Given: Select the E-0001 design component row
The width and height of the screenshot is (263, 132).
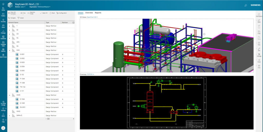Looking at the screenshot, I should (x=41, y=54).
